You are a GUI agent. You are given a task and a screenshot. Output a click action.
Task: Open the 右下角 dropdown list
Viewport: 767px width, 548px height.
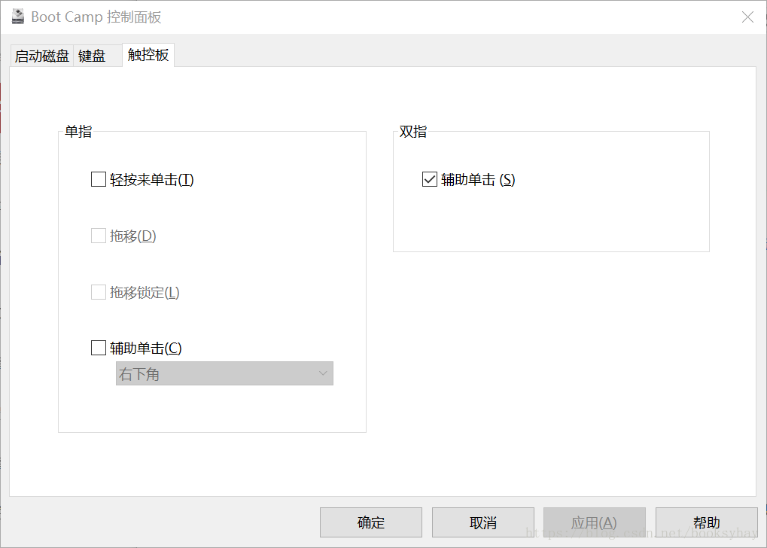coord(224,373)
